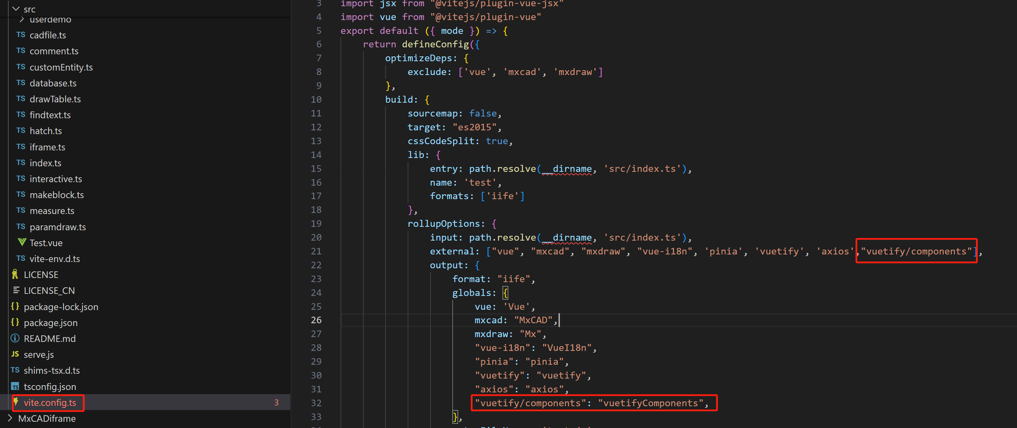Click line number 26 in the gutter
The height and width of the screenshot is (428, 1017).
pos(316,320)
